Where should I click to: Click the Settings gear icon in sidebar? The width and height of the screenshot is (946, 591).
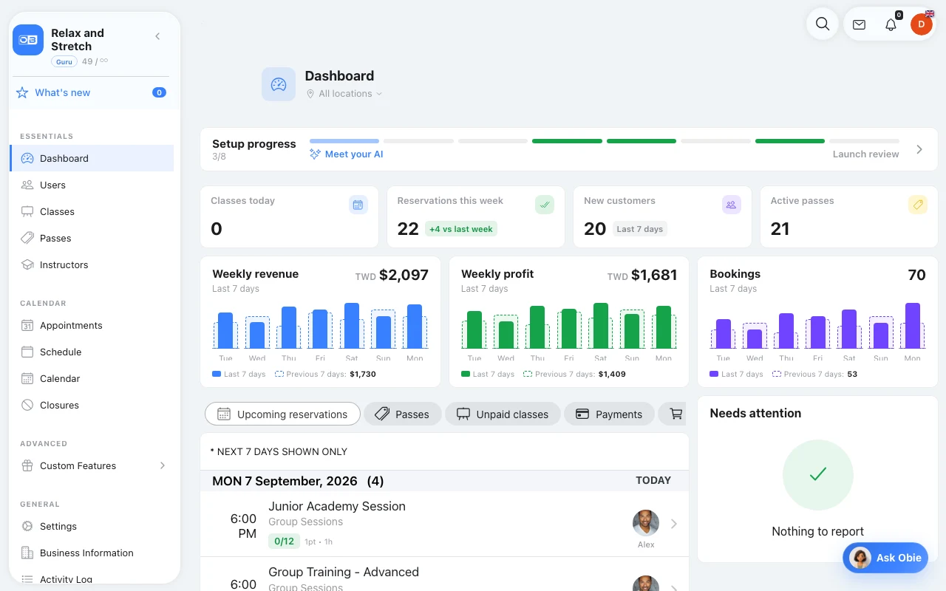click(27, 526)
